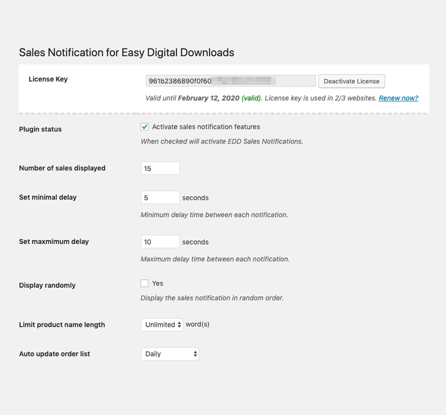Viewport: 446px width, 415px height.
Task: Click the Maximum delay time between each notification description
Action: click(x=215, y=259)
